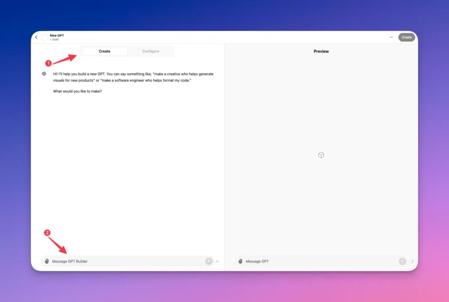Click the GPT Builder avatar icon
The image size is (449, 302).
pyautogui.click(x=44, y=74)
